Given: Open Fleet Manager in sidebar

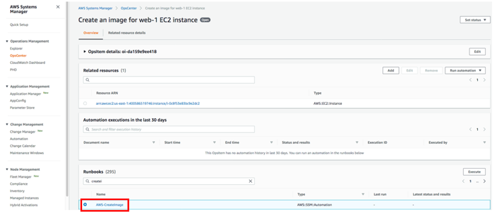Looking at the screenshot, I should click(x=21, y=177).
